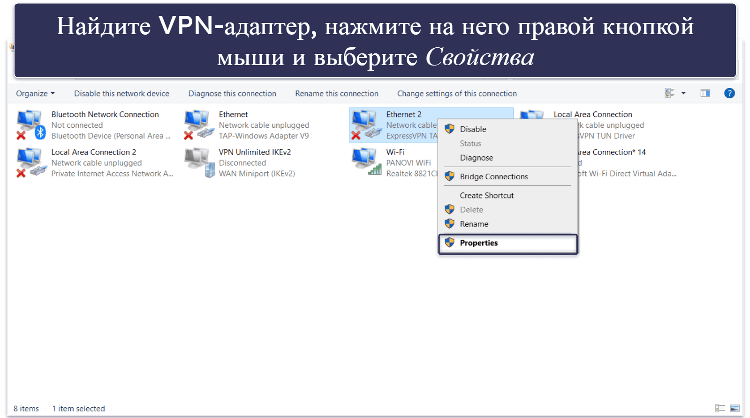
Task: Select the Local Area Connection 2 icon
Action: point(30,162)
